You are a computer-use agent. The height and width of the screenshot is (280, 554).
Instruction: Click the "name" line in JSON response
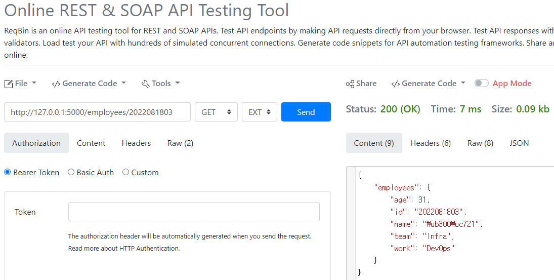(436, 224)
